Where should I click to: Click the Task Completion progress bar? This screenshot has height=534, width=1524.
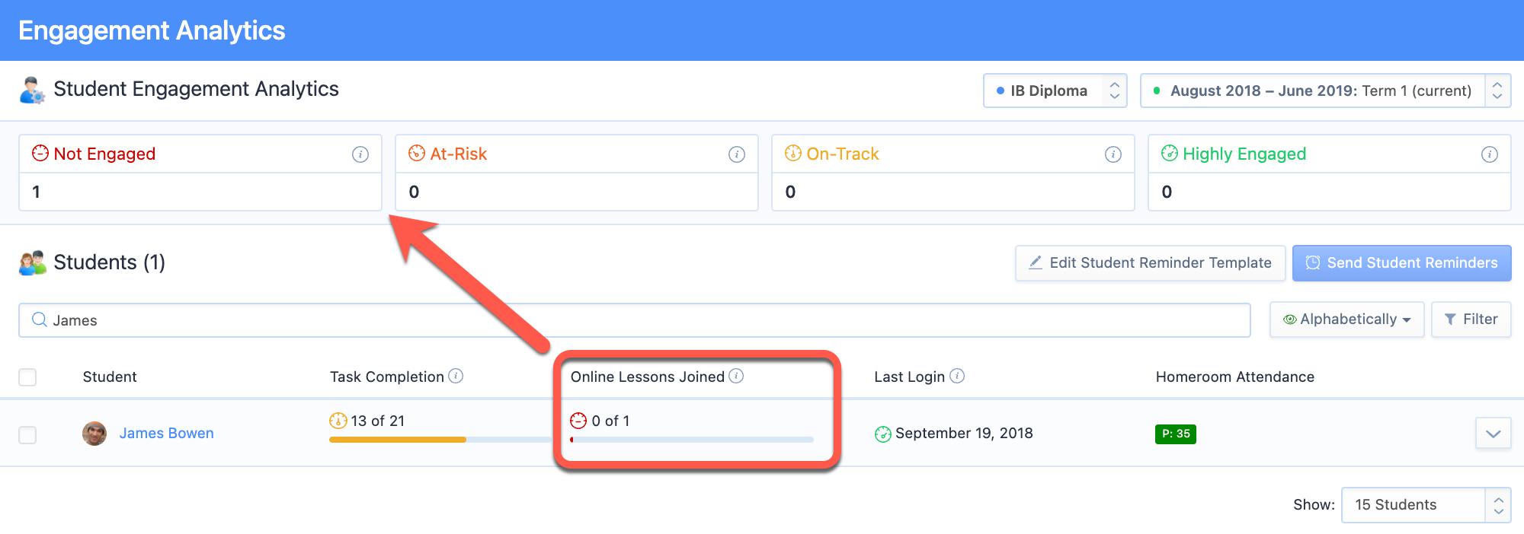[x=440, y=440]
